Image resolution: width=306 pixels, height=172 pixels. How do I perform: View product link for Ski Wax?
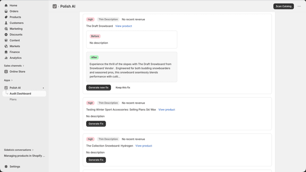pos(167,110)
